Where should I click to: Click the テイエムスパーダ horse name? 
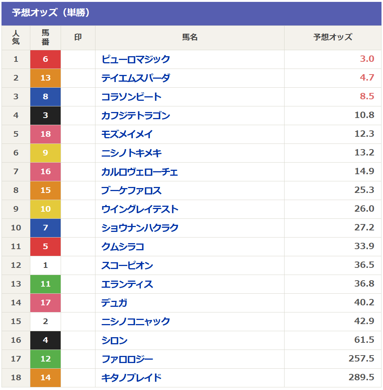pyautogui.click(x=136, y=78)
